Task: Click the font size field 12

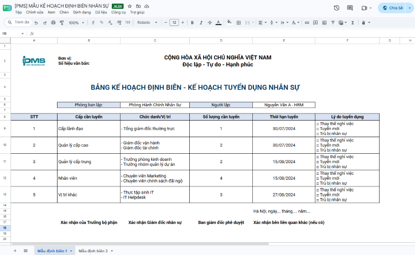Action: [x=174, y=23]
